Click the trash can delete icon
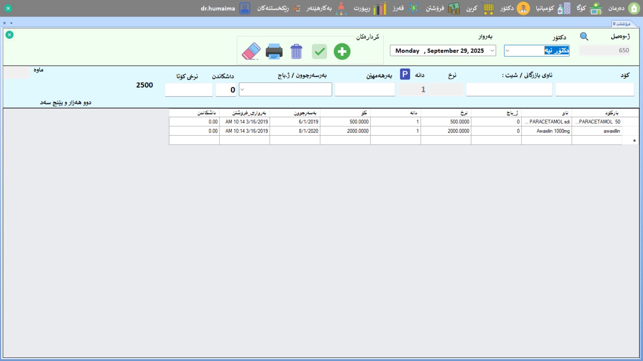 tap(296, 52)
